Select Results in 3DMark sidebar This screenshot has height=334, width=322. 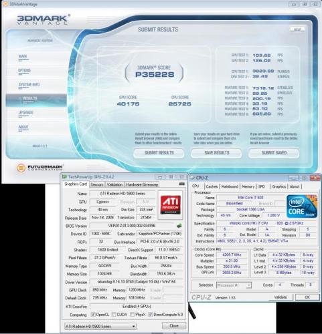click(x=36, y=100)
